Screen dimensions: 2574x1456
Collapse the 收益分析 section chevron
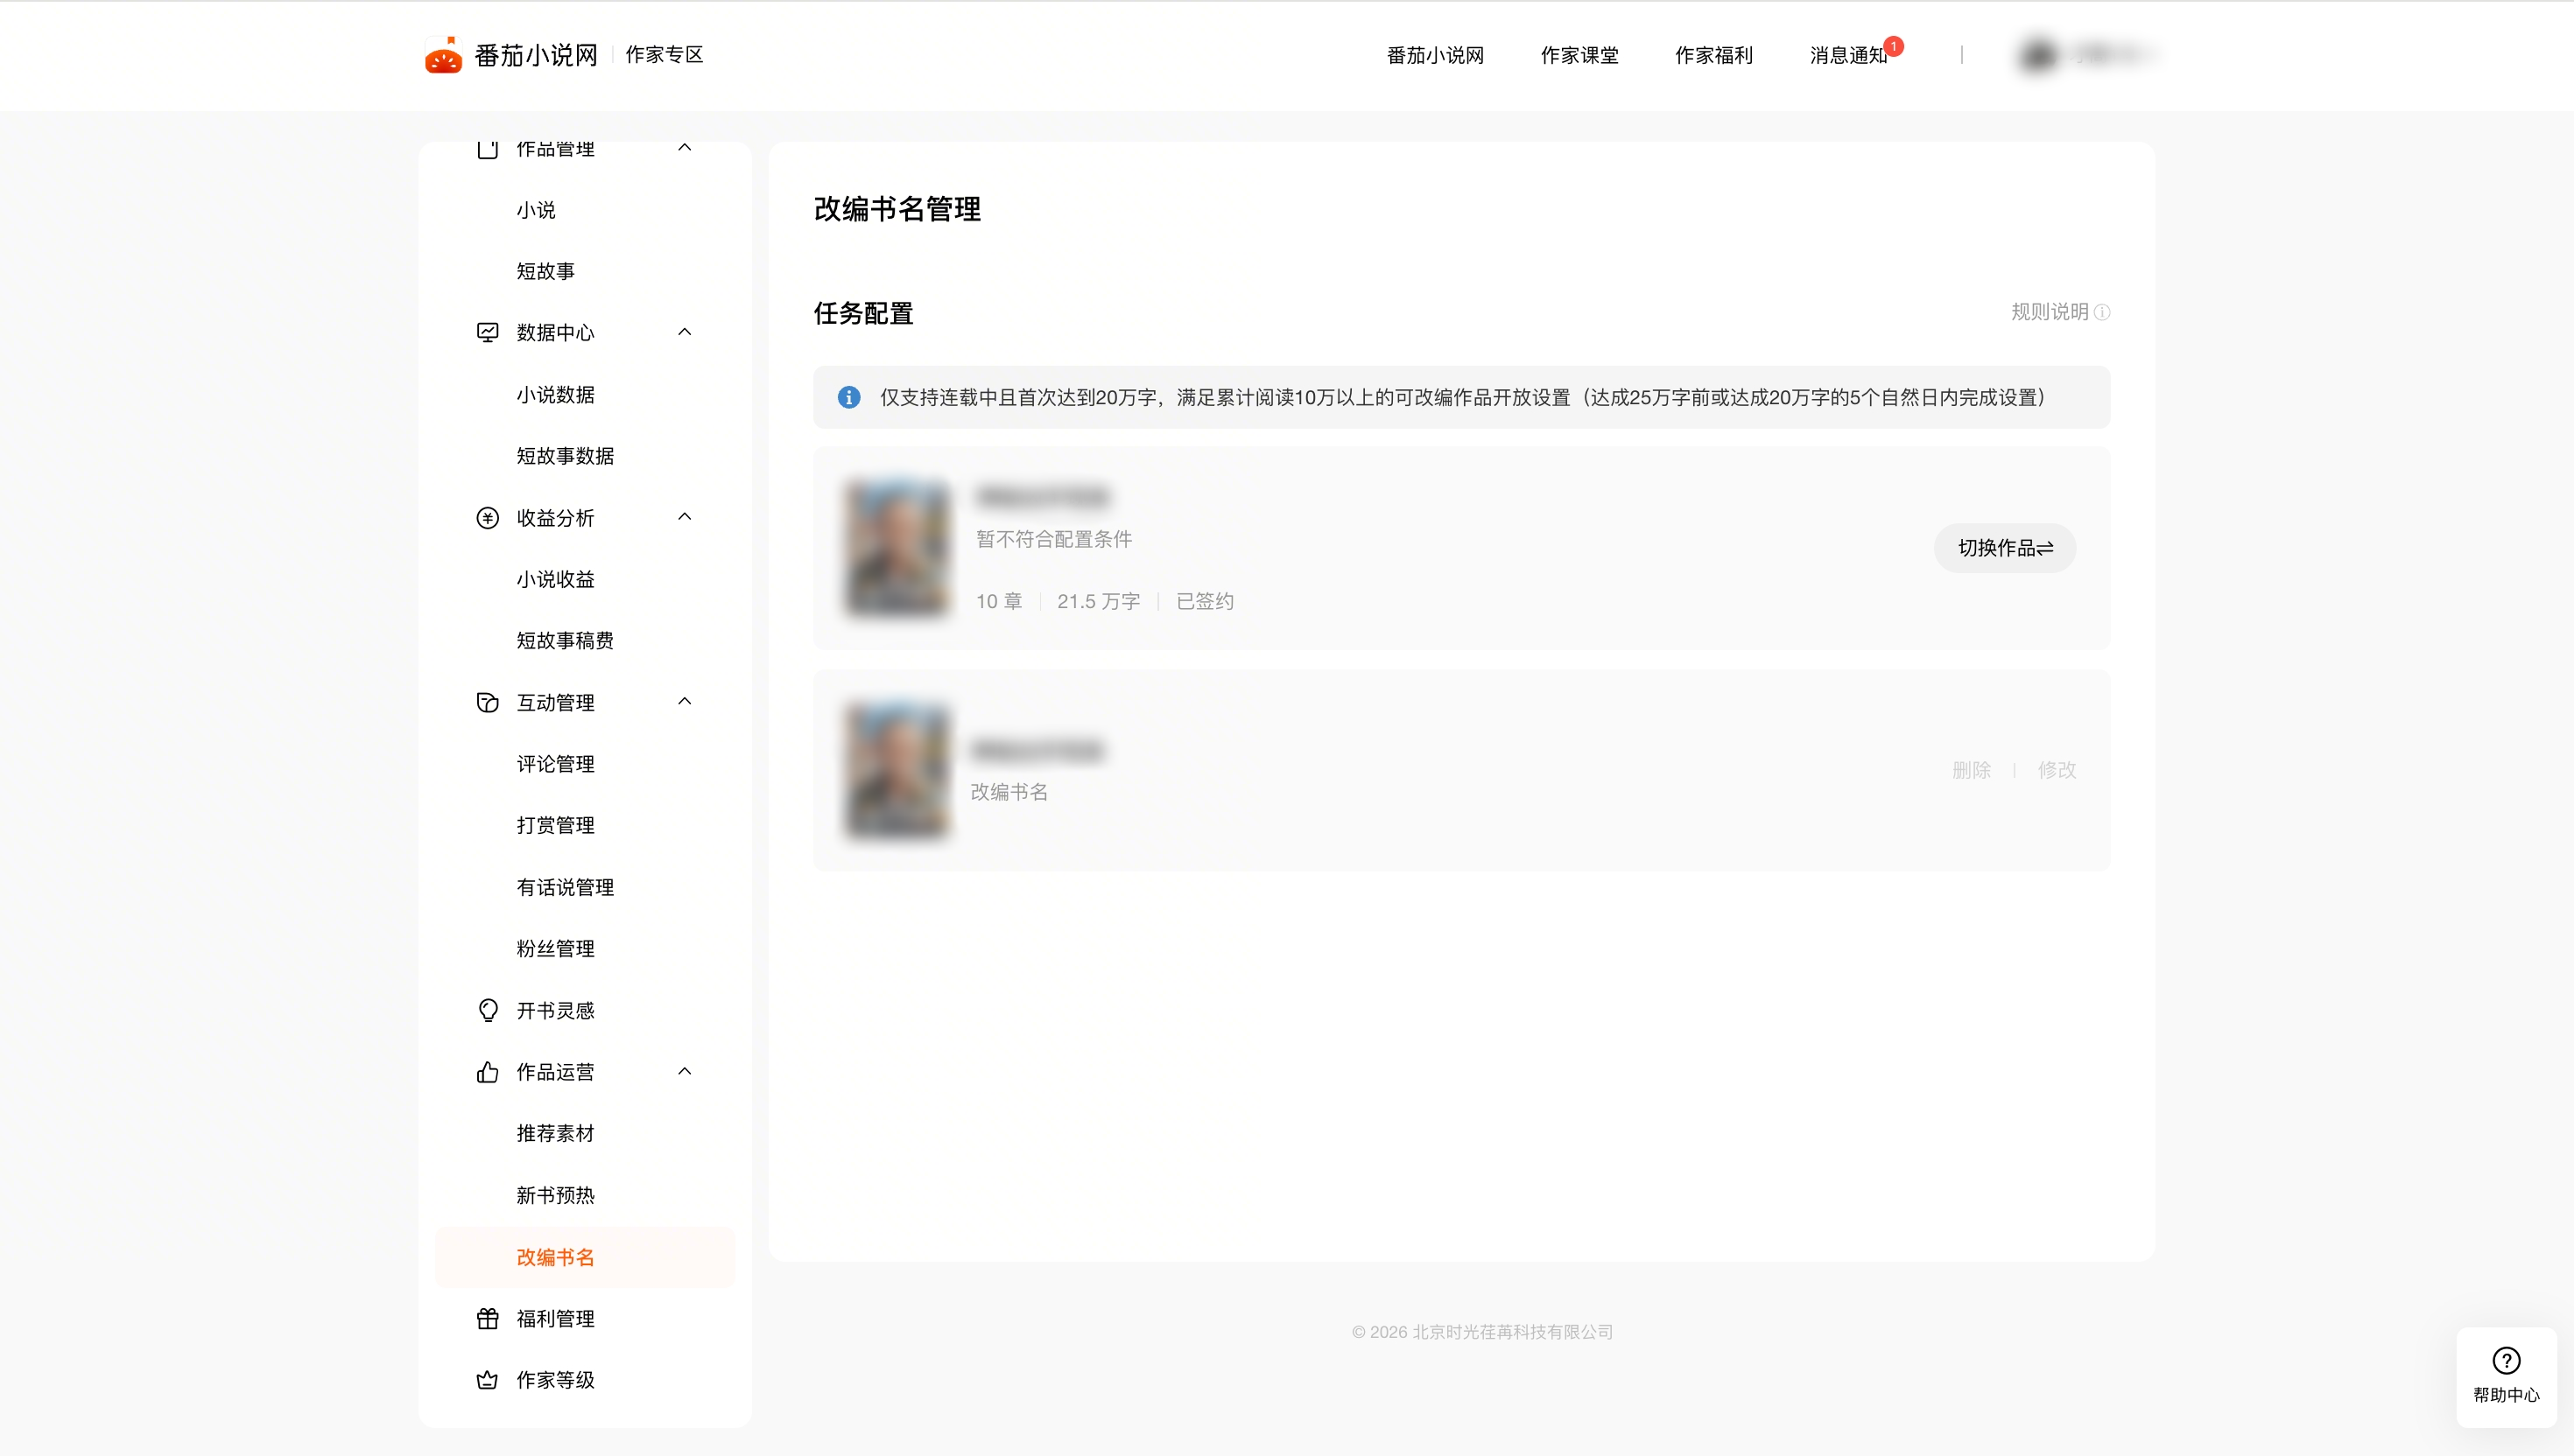click(685, 517)
